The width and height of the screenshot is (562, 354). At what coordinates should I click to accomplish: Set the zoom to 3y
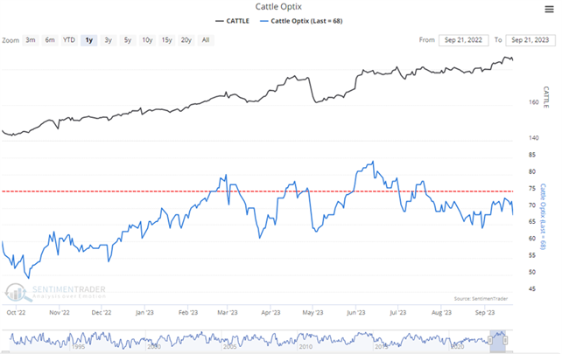108,40
